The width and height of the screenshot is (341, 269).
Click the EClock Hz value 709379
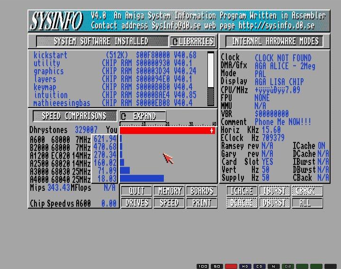coord(273,138)
